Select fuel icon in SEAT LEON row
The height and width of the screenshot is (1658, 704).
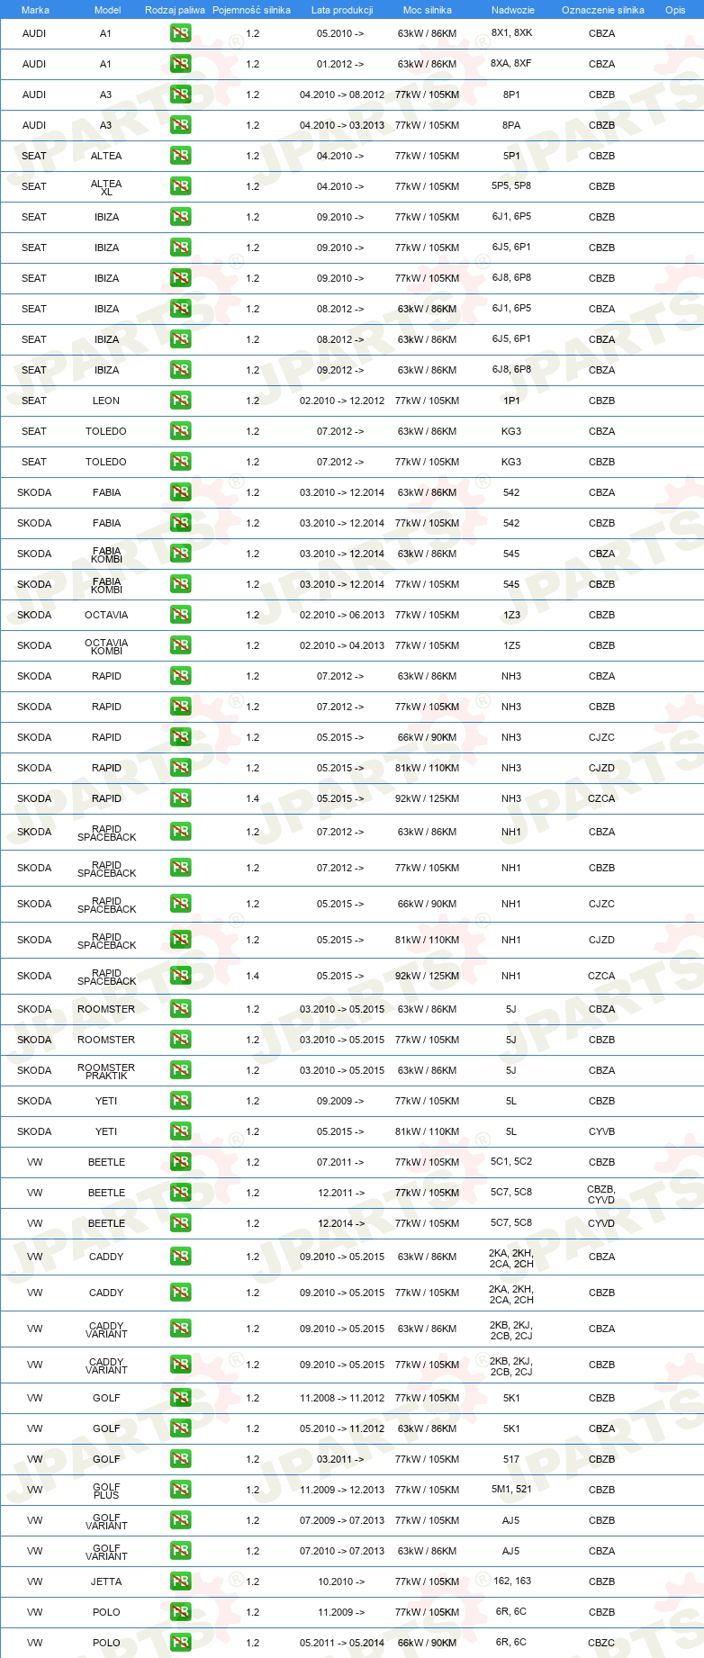click(180, 401)
